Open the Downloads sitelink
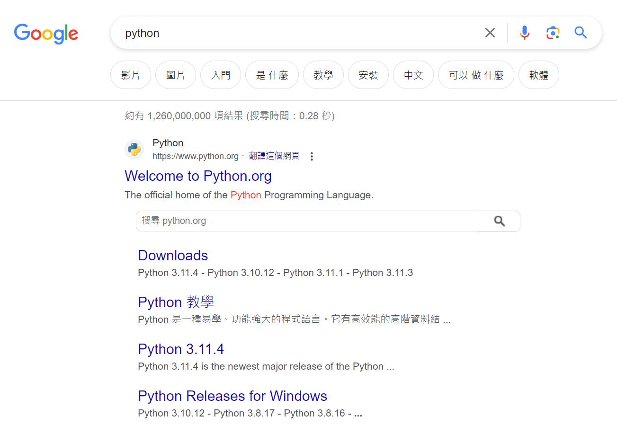Screen dimensions: 617x443 [173, 256]
